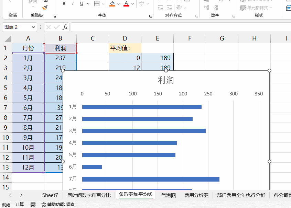
Task: Switch to the 同时间数字和百分比 sheet tab
Action: (89, 195)
